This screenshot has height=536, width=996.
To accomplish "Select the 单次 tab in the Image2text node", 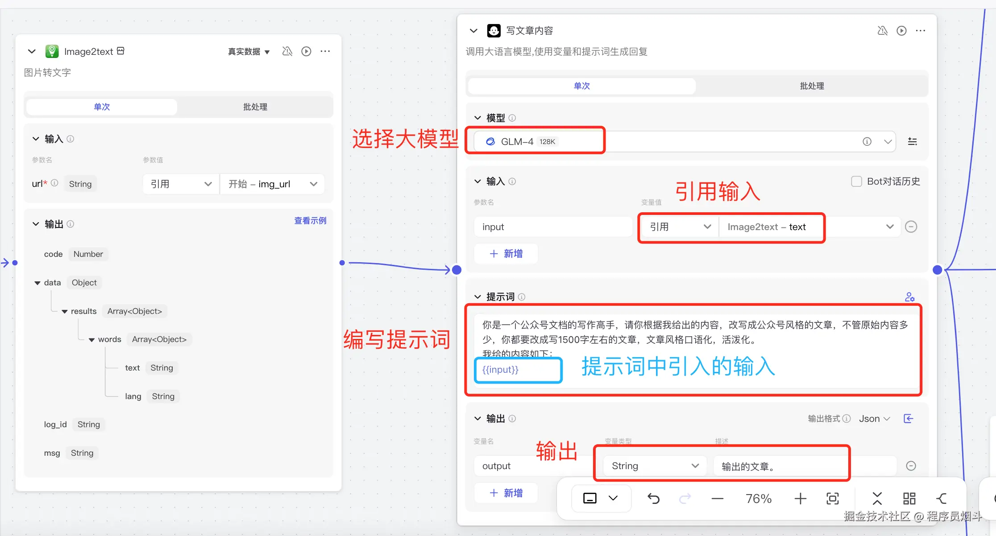I will click(x=102, y=107).
